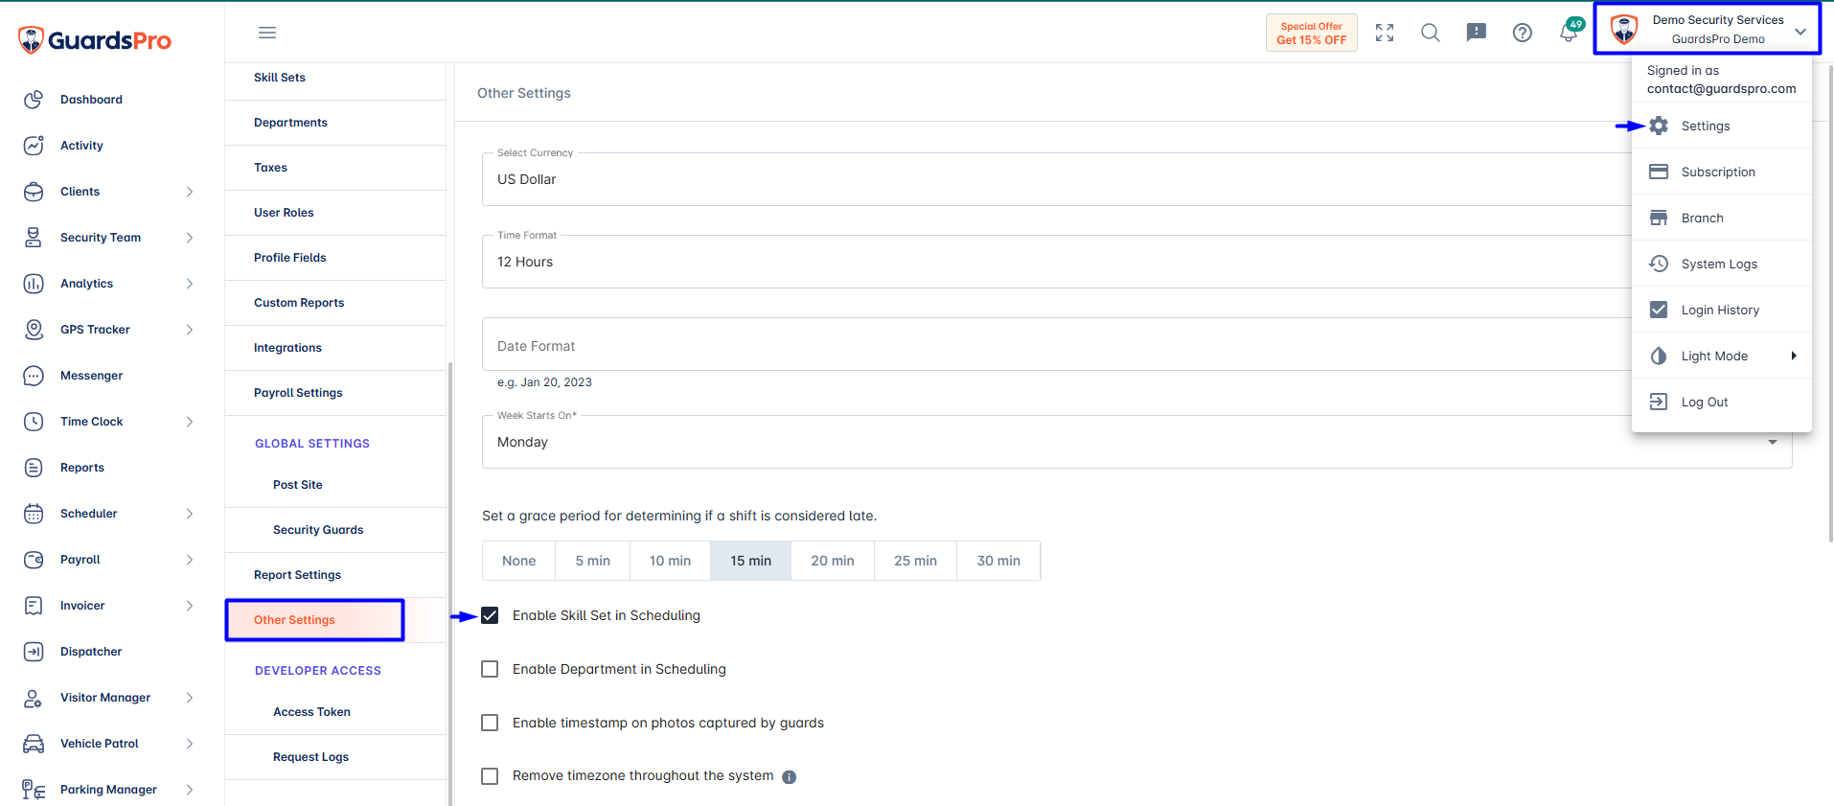Expand the Clients submenu chevron
The image size is (1834, 806).
190,192
